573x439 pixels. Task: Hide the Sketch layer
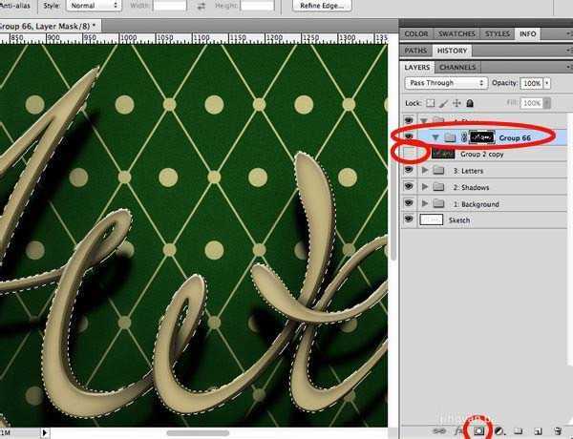tap(410, 220)
